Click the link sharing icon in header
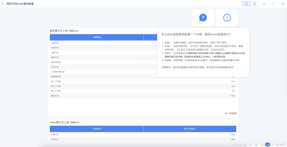287x147 pixels. (x=264, y=4)
